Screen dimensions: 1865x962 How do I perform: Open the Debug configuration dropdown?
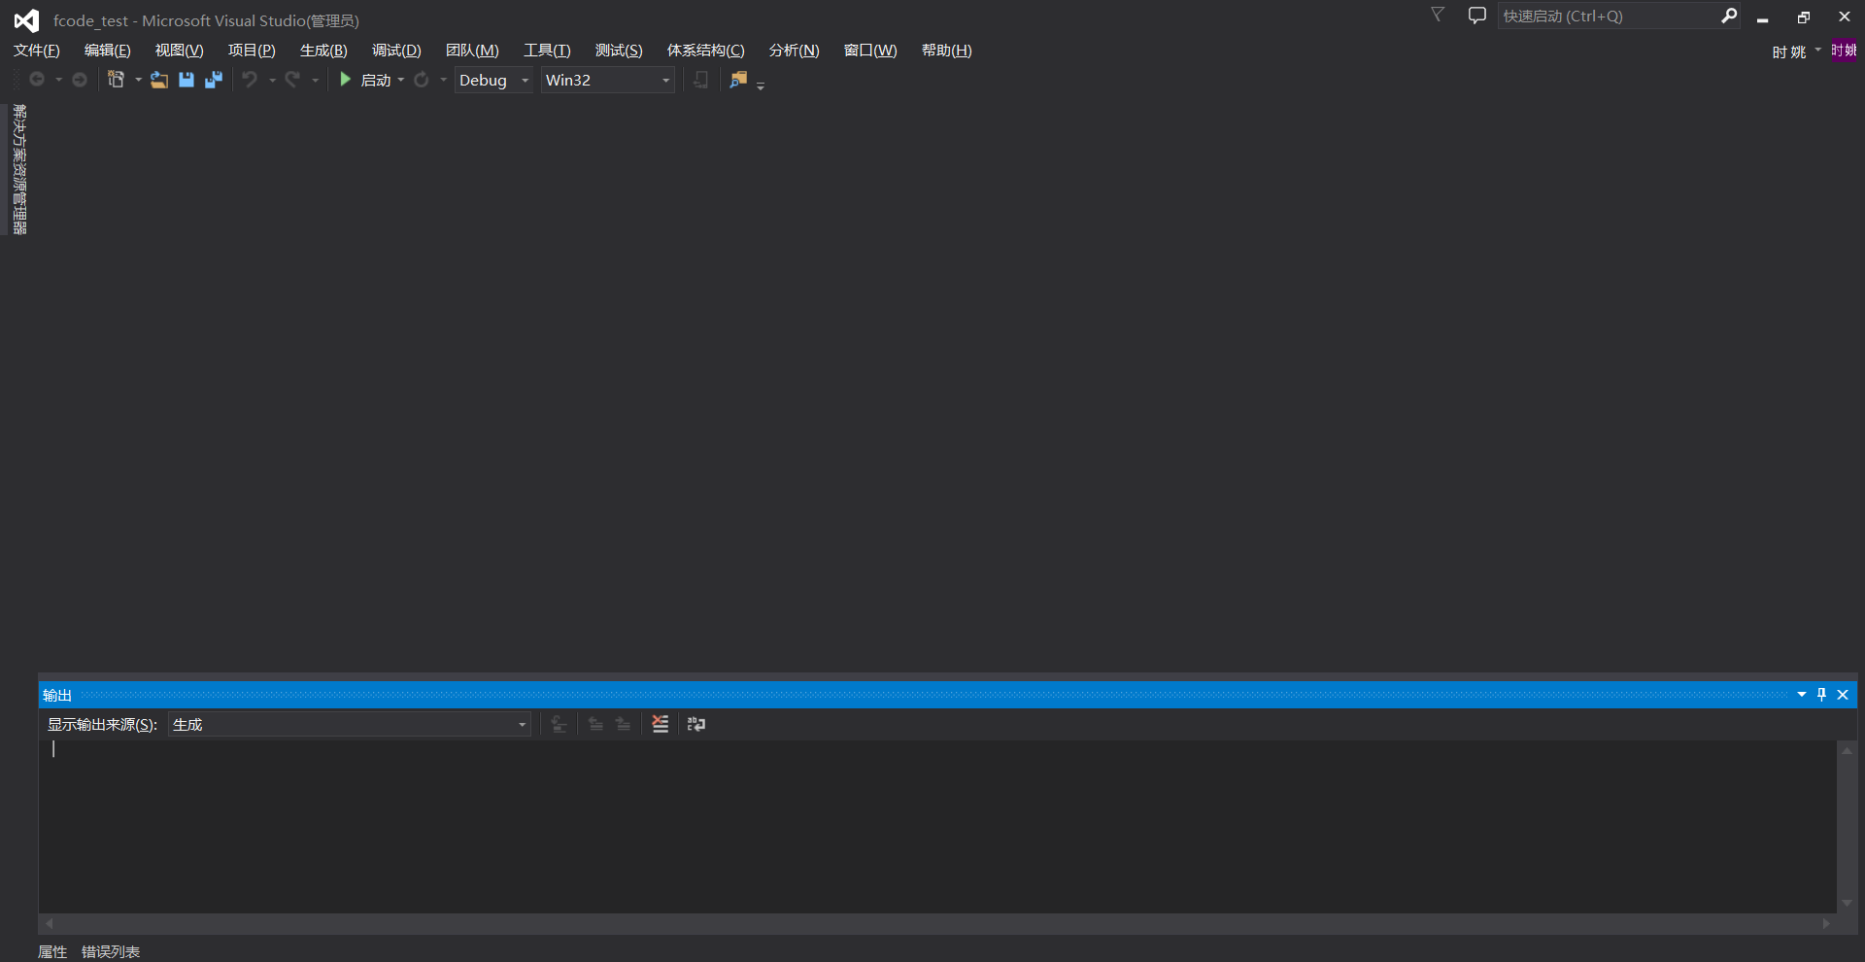(x=493, y=80)
